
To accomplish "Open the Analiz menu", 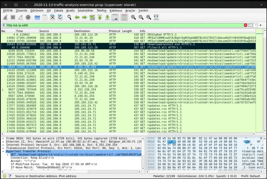I will [70, 11].
